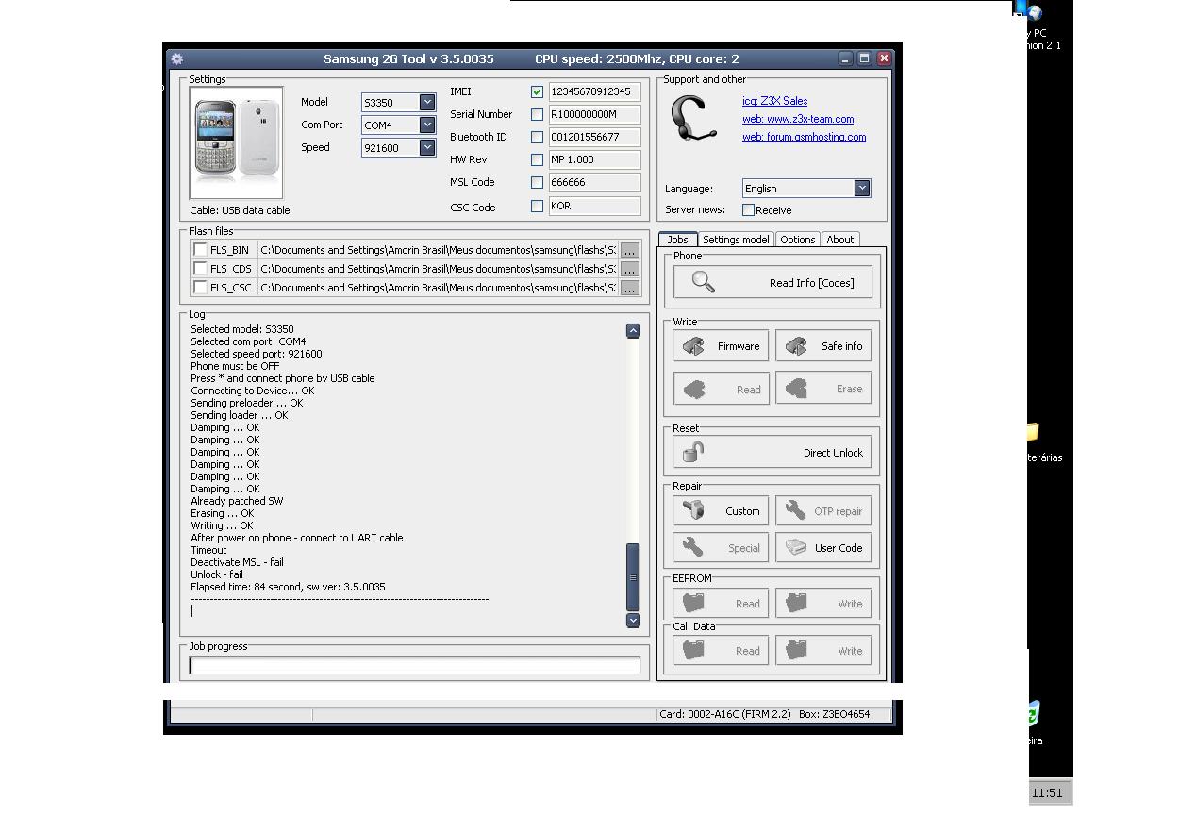
Task: Check the FLS_CDS flash file checkbox
Action: coord(200,269)
